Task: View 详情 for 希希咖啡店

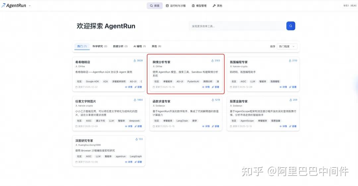Action: [x=129, y=87]
